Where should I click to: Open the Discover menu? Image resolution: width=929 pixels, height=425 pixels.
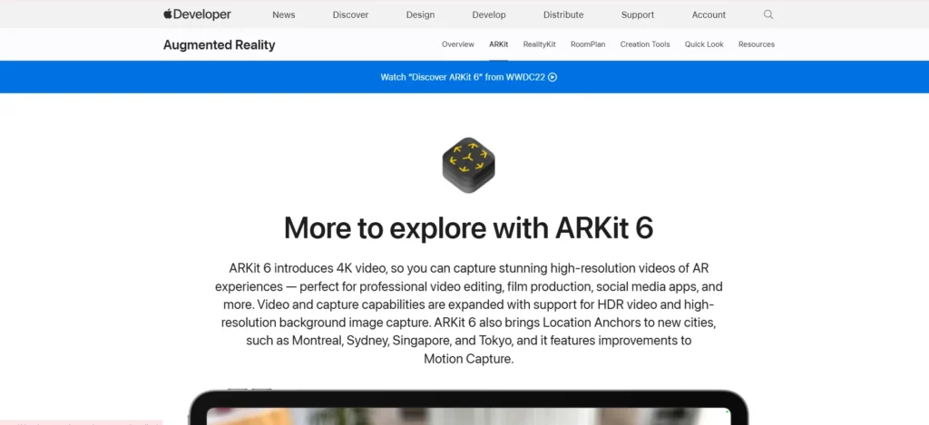coord(350,14)
